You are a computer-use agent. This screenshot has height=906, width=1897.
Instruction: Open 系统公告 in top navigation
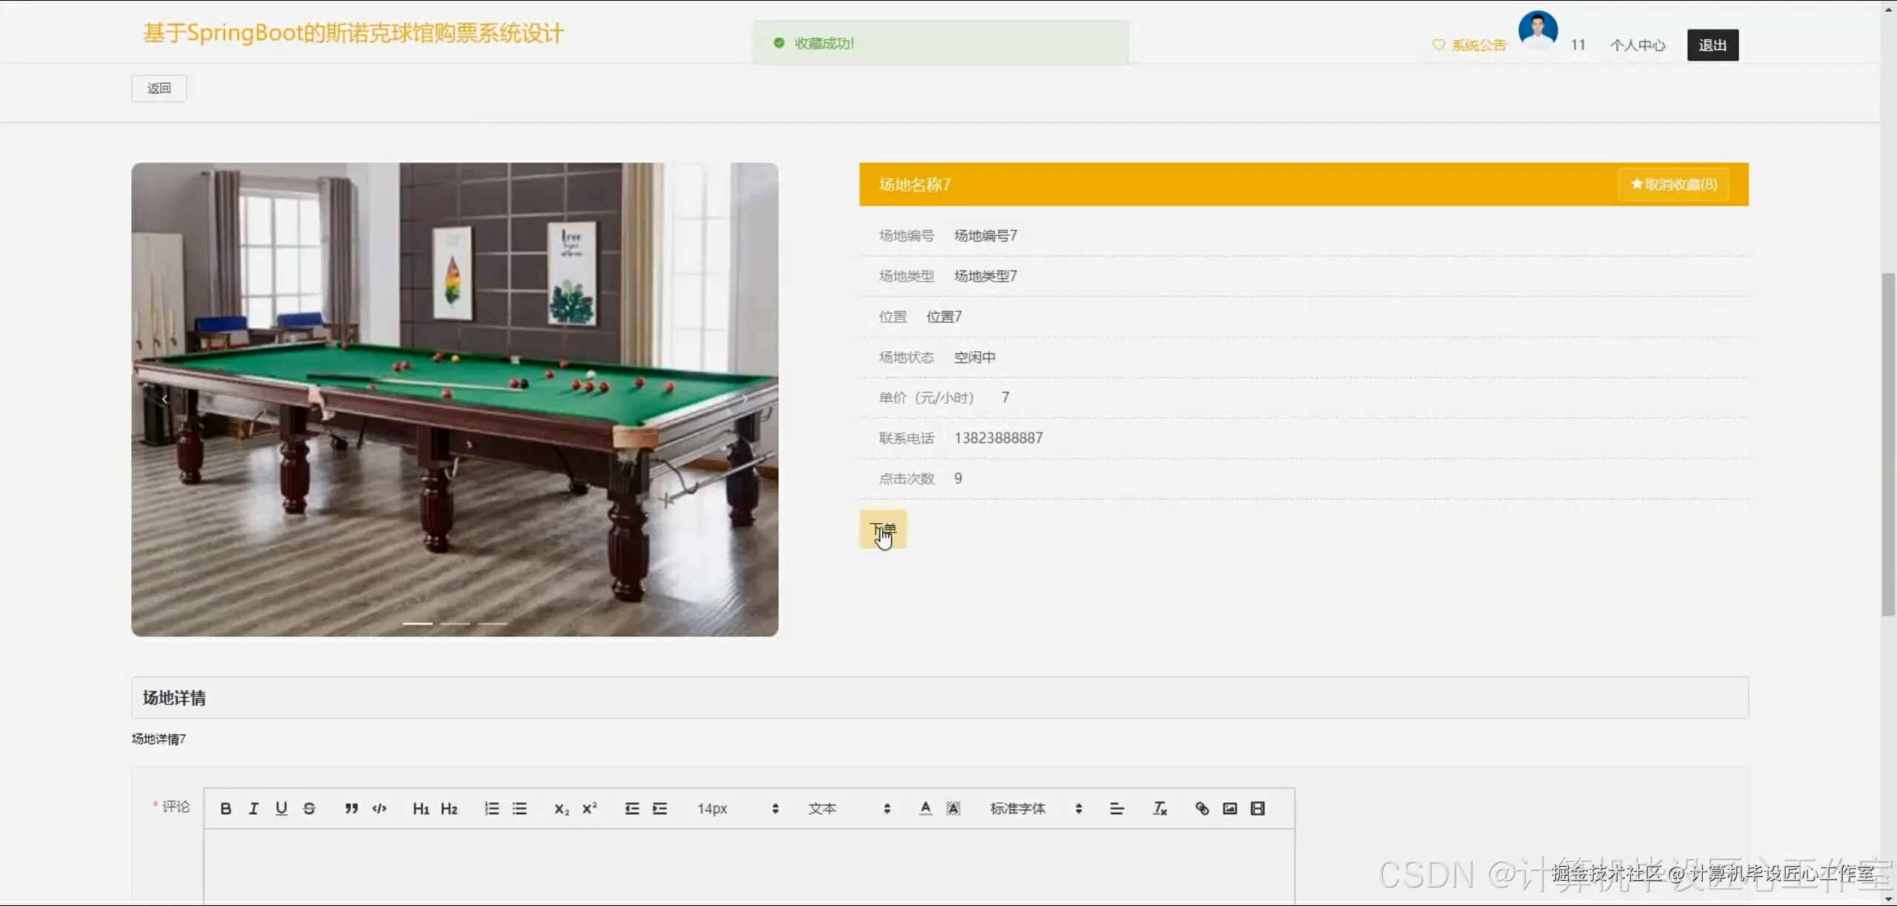(1469, 45)
